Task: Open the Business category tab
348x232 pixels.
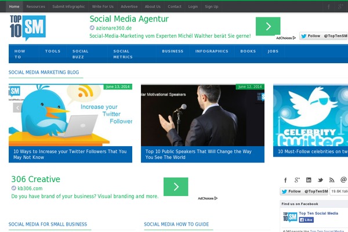Action: point(173,51)
